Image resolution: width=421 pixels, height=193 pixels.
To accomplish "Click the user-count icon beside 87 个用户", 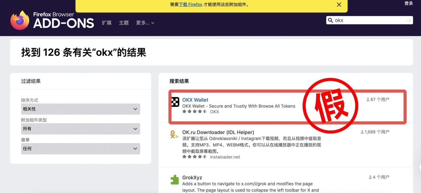I will point(367,100).
